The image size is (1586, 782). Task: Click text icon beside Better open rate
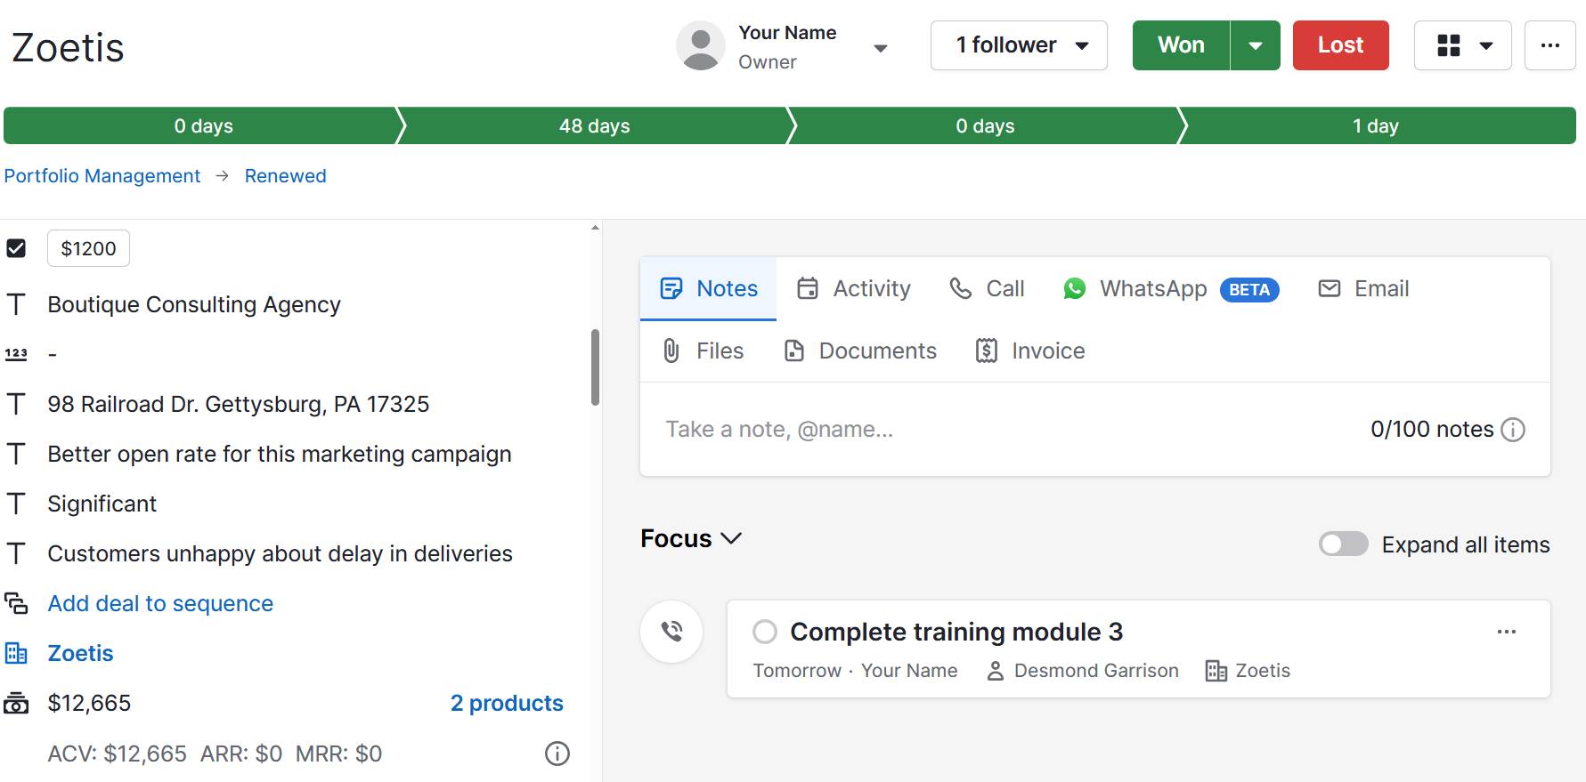tap(16, 454)
